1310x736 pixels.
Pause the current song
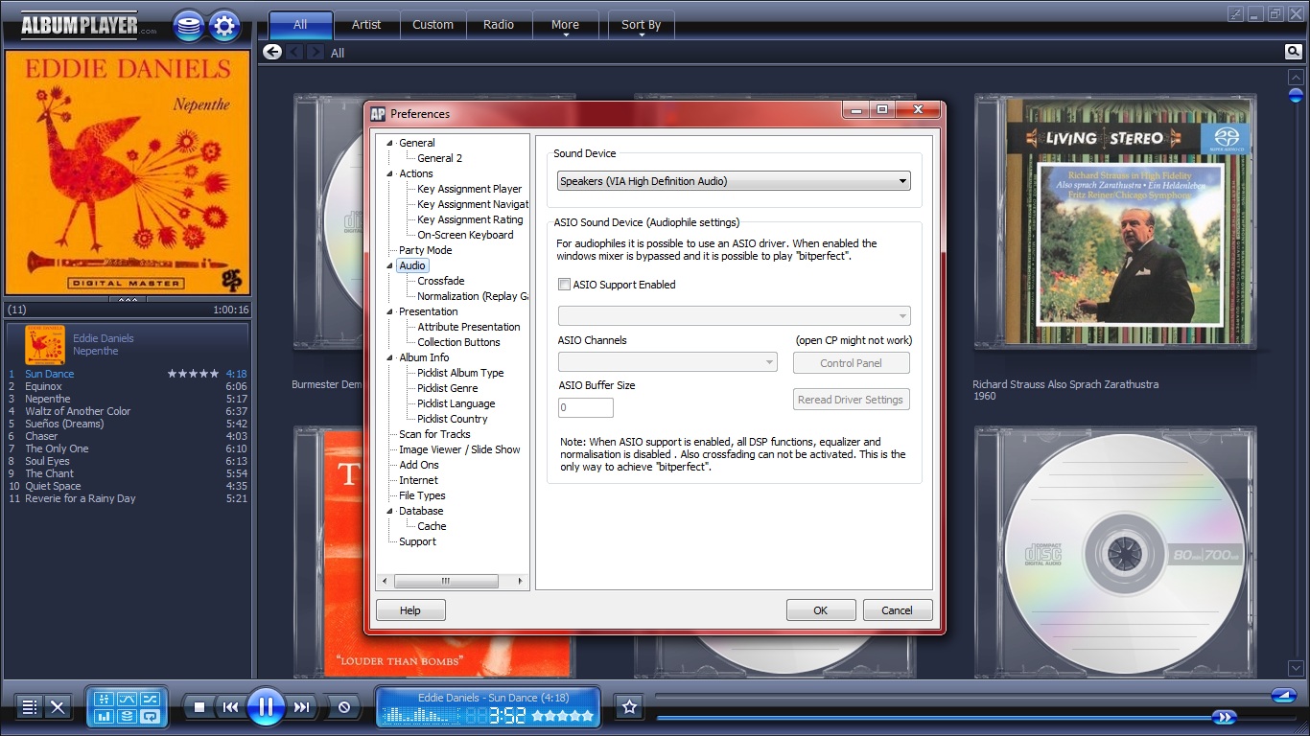tap(266, 707)
